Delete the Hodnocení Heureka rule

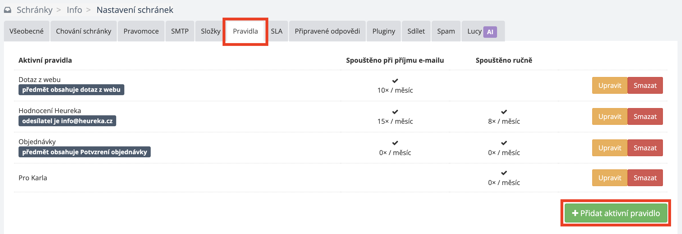[645, 117]
